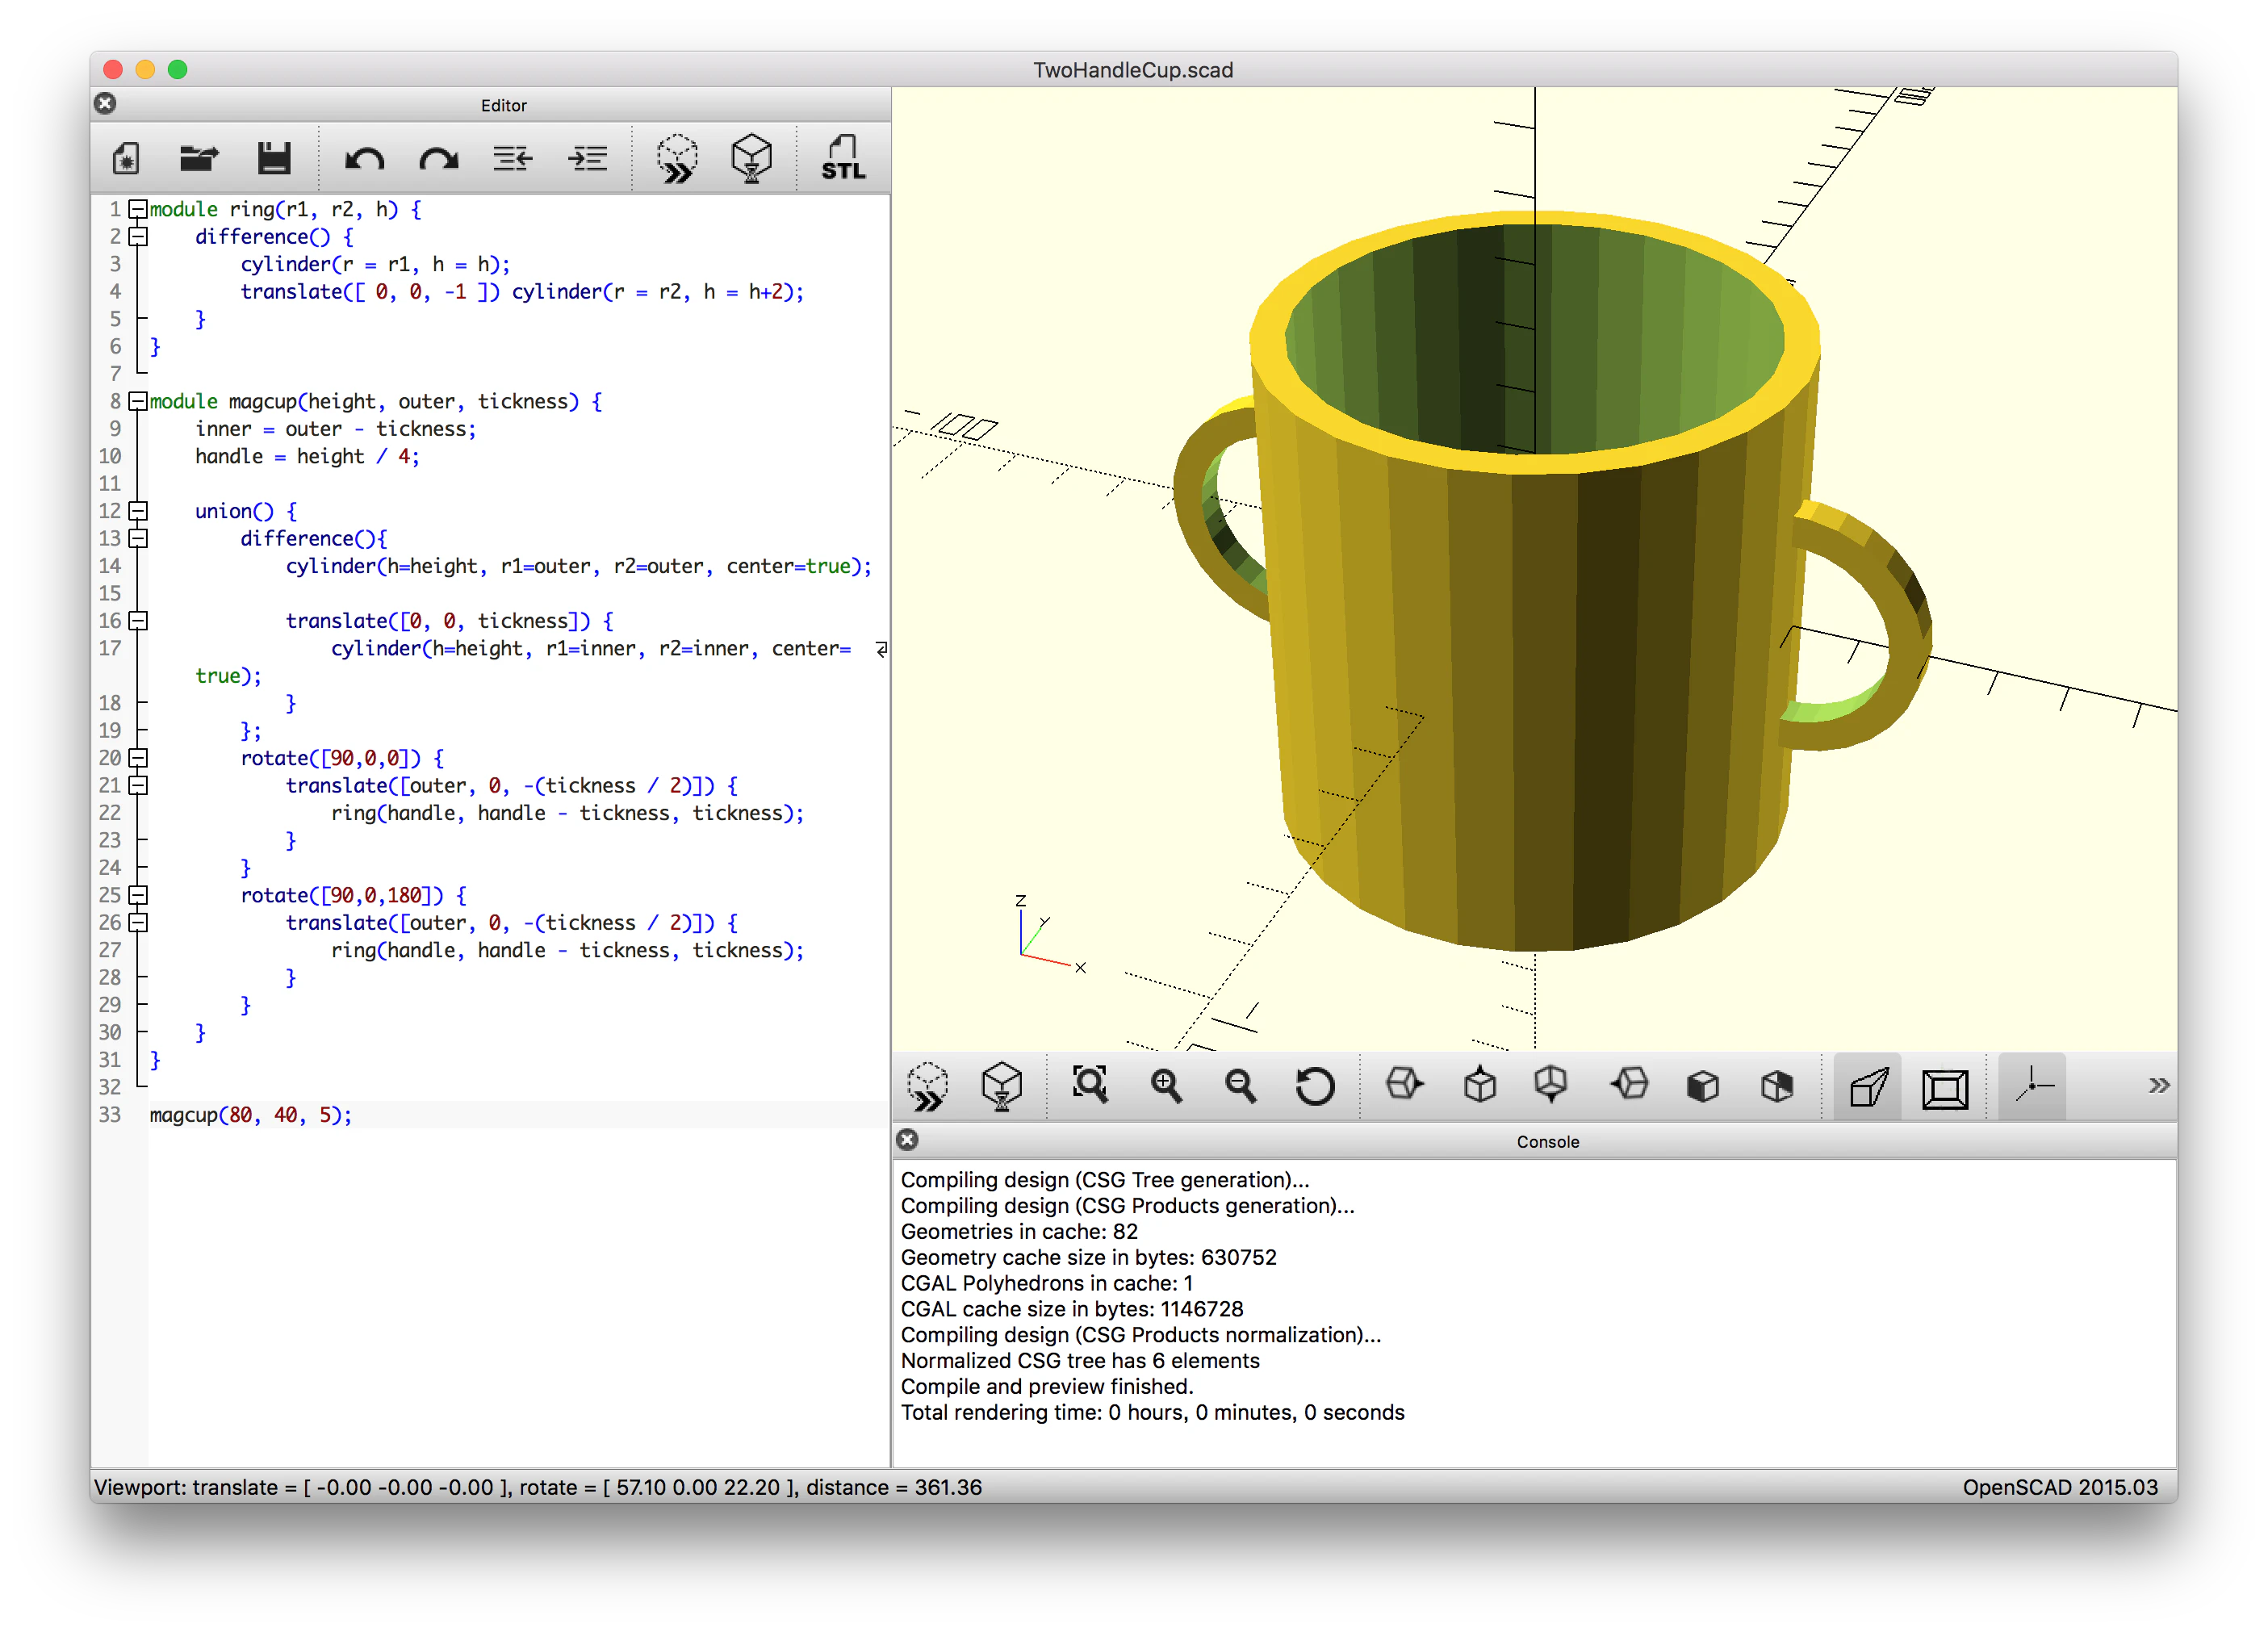Collapse the difference() fold on line 13
2268x1632 pixels.
[x=138, y=538]
